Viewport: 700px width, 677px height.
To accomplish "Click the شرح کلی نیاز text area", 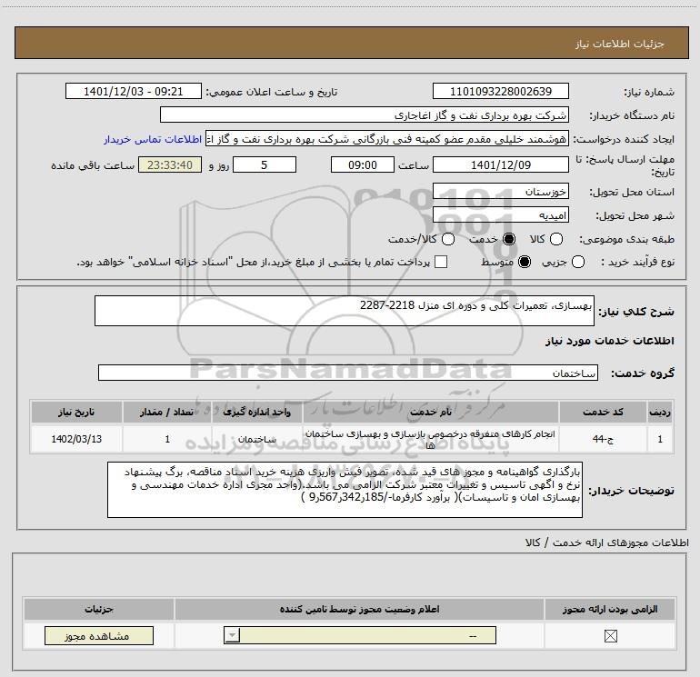I will pyautogui.click(x=345, y=311).
